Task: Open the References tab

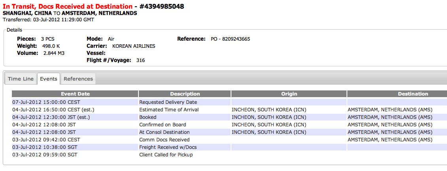Action: tap(78, 79)
